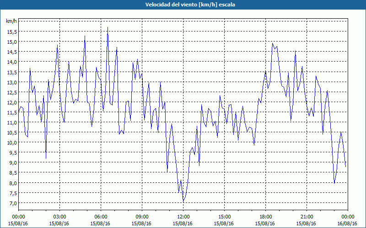Pick the "13,0" y-axis value
This screenshot has width=366, height=228.
coord(12,82)
